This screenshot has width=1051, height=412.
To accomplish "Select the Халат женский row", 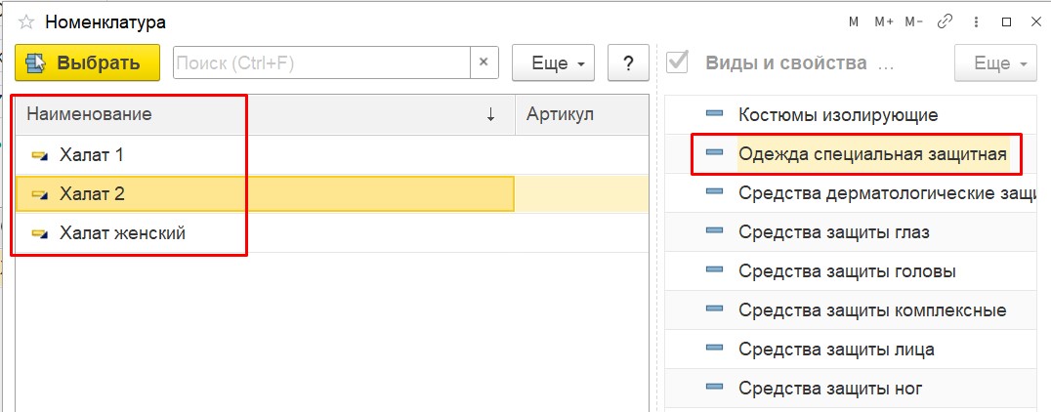I will click(332, 233).
